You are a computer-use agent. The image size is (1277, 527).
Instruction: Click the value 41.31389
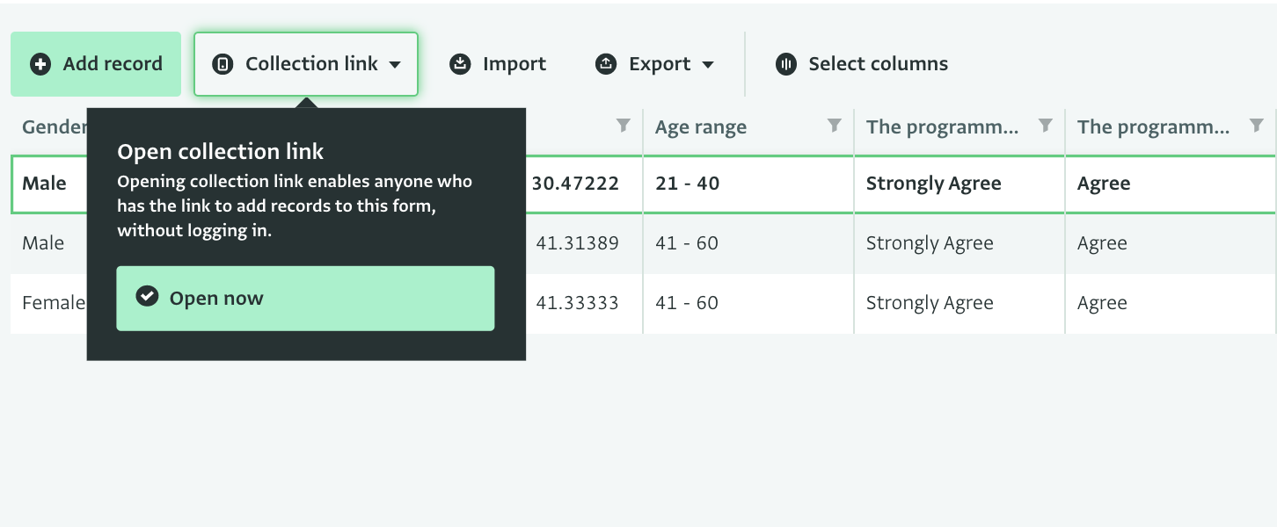point(577,243)
